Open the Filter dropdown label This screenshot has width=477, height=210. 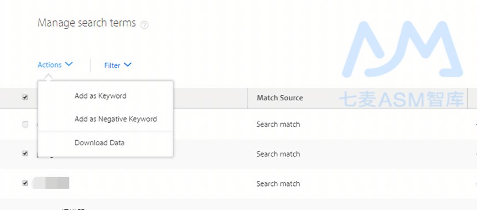pyautogui.click(x=112, y=65)
